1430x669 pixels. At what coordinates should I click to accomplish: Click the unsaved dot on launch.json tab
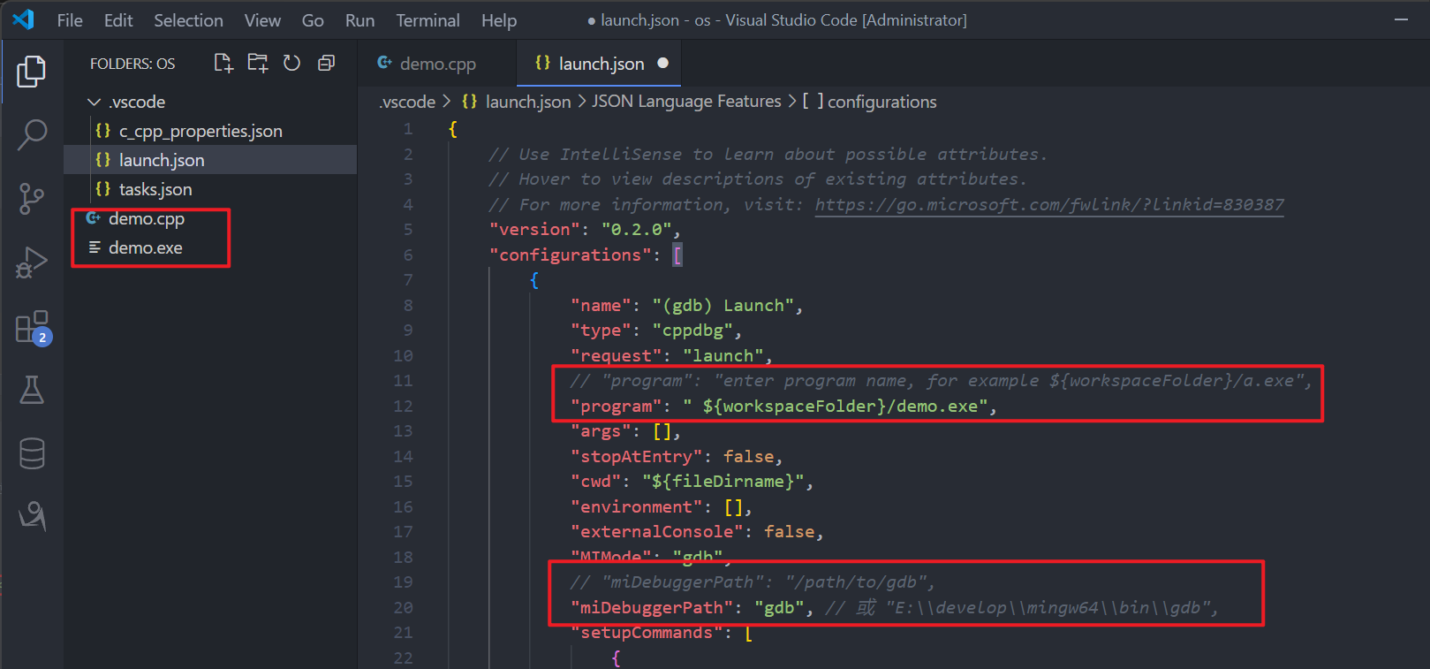663,63
